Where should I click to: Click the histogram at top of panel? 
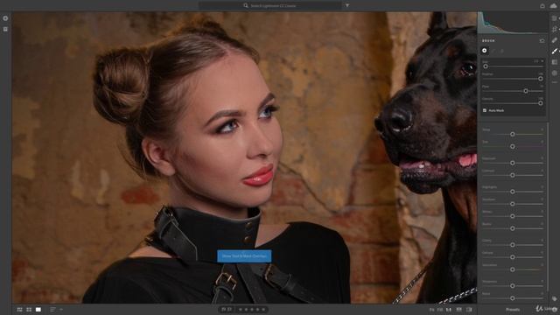(512, 23)
